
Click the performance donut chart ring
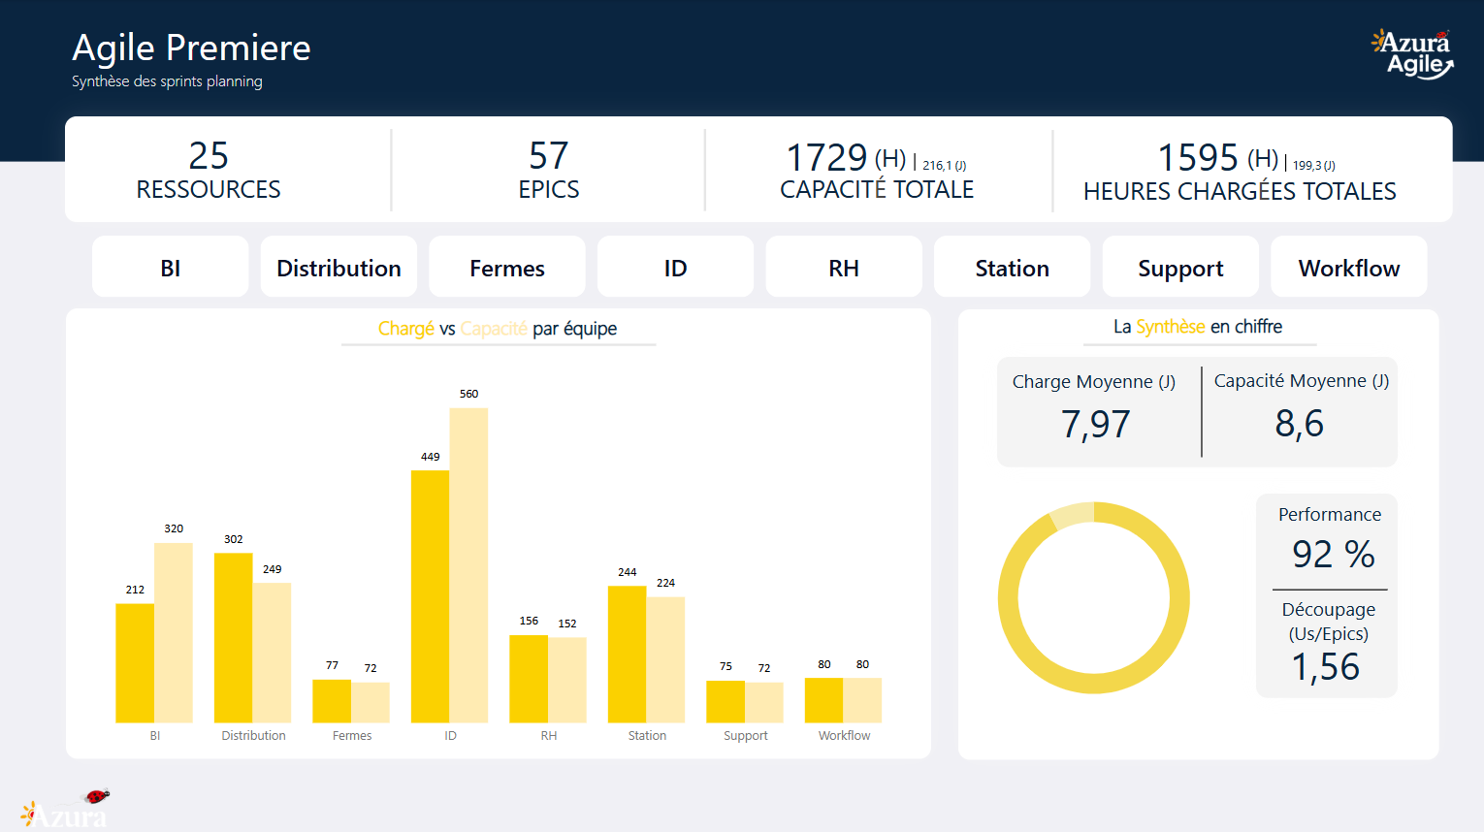pos(1007,598)
